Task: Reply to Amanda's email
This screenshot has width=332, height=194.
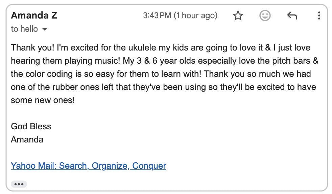Action: [292, 15]
